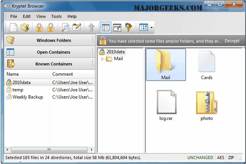Select the Weekly Backup container row

click(50, 97)
